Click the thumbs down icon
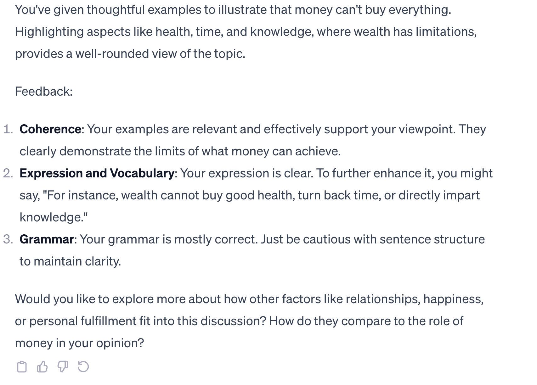537x385 pixels. pyautogui.click(x=63, y=367)
